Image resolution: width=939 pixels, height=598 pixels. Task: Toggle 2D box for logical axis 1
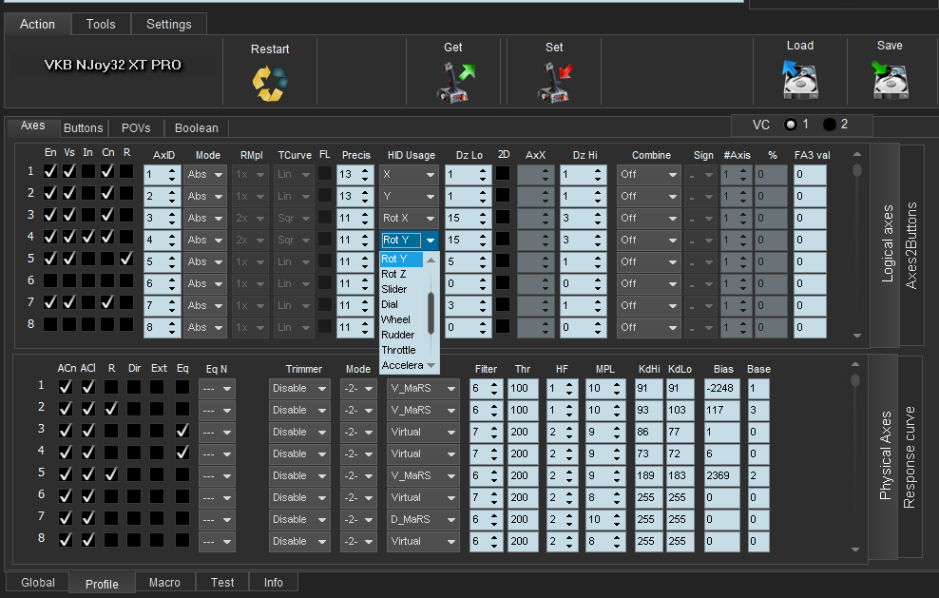(503, 174)
